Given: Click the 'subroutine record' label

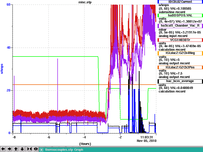Looking at the screenshot, I should (x=172, y=12).
